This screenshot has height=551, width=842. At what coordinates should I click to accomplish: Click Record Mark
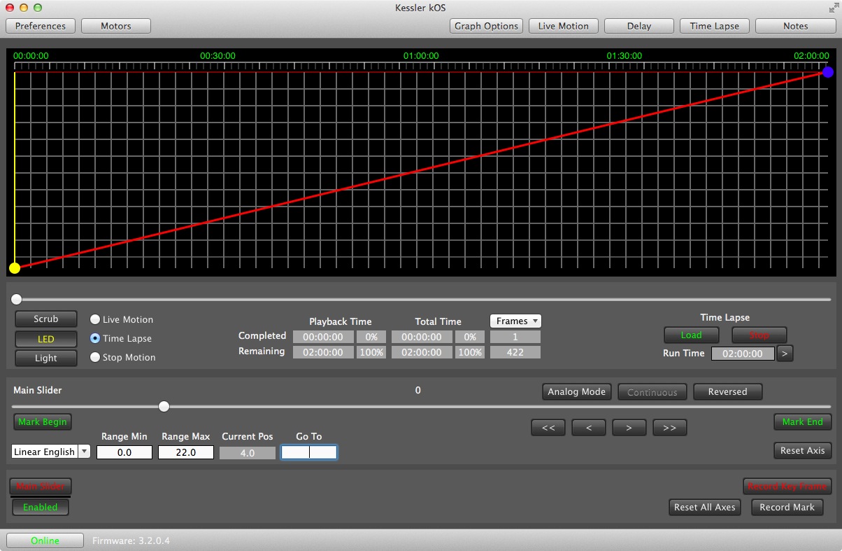click(x=787, y=507)
